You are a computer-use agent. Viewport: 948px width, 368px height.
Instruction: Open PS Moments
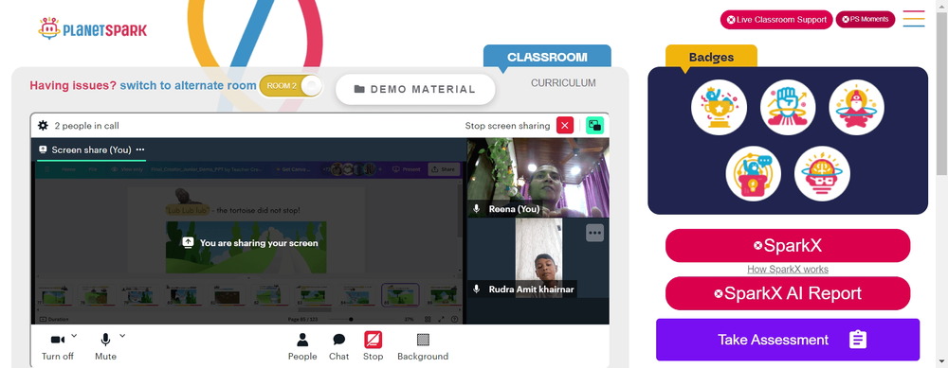tap(866, 19)
